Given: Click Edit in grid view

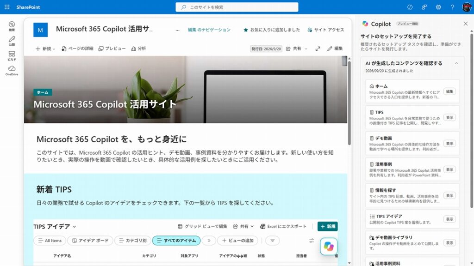Looking at the screenshot, I should point(202,226).
